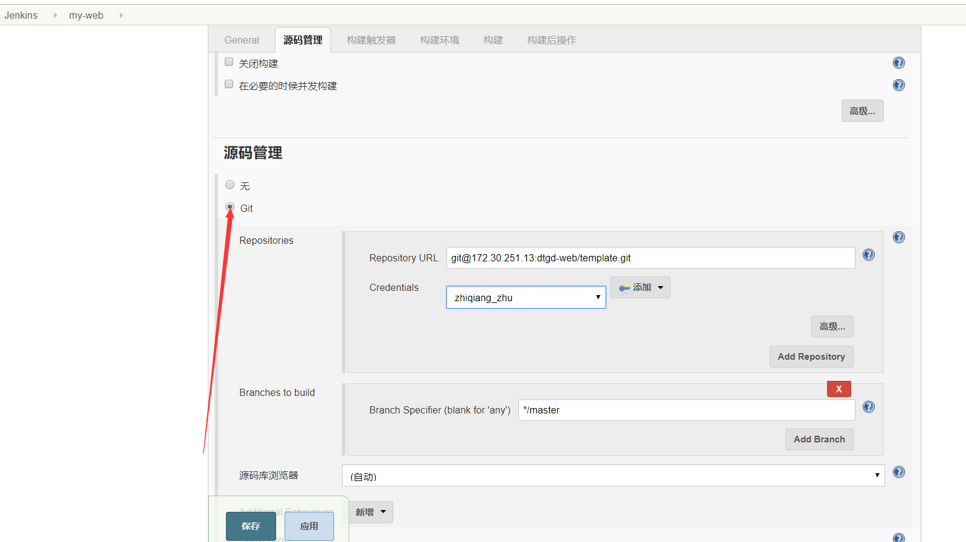Select the Git radio button
The image size is (966, 542).
230,207
